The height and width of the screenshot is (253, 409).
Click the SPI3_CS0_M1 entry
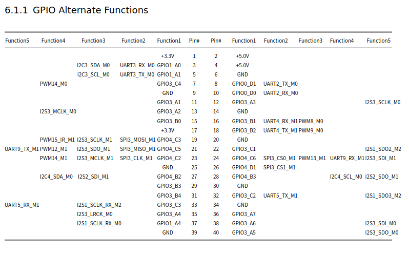(279, 158)
